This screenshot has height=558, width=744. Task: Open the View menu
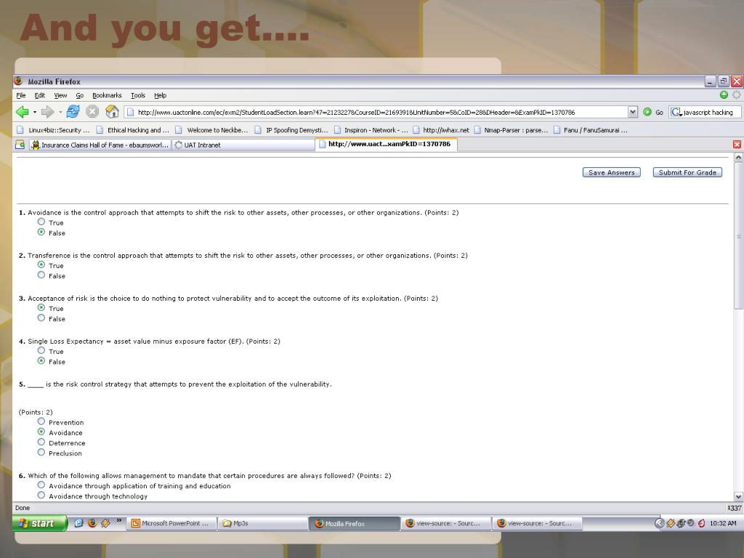click(x=60, y=95)
